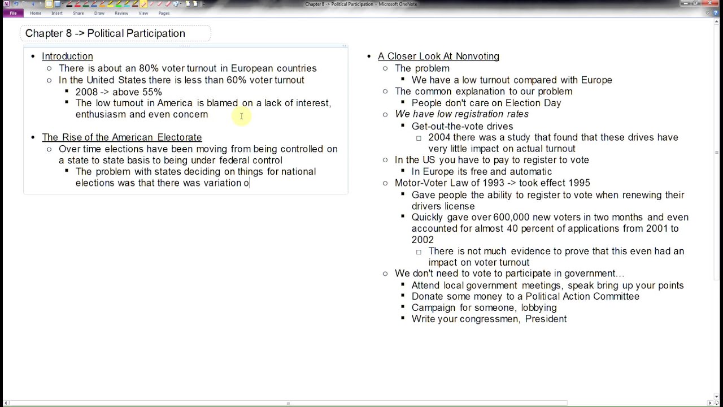Switch to the Pages ribbon tab
This screenshot has width=723, height=407.
point(164,13)
